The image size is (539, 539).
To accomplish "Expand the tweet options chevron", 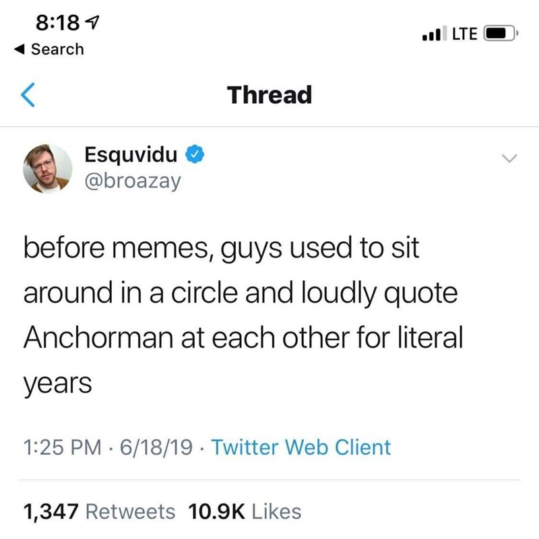I will point(509,158).
